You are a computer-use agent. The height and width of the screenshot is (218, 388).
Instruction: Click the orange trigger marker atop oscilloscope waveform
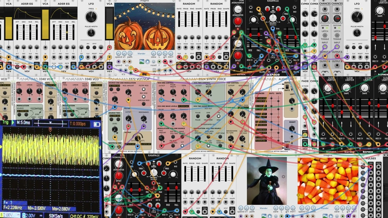(50, 129)
